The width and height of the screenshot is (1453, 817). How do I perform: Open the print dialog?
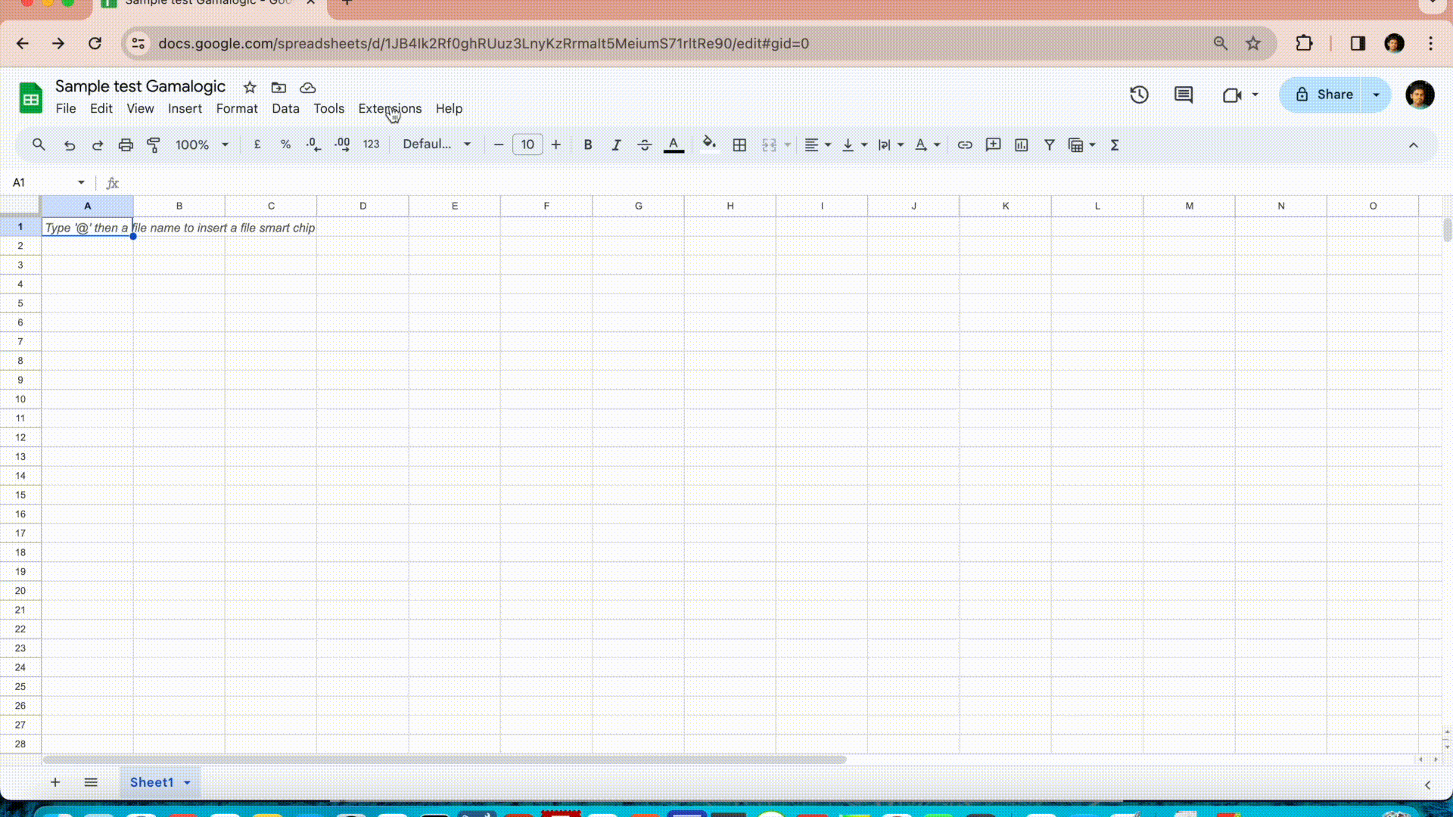(126, 144)
